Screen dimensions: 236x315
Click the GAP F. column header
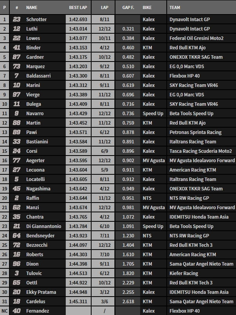tap(128, 7)
